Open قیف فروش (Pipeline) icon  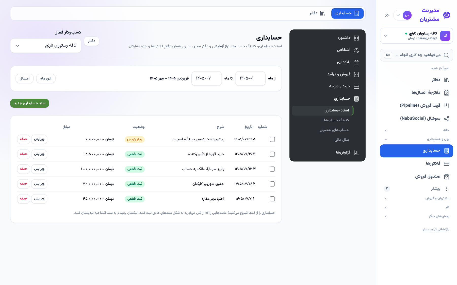[x=446, y=105]
